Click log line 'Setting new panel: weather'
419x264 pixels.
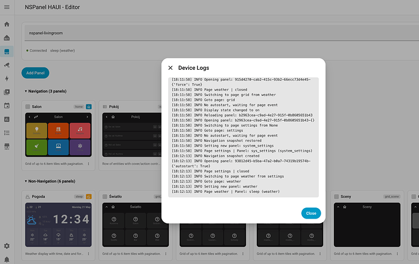(x=214, y=186)
